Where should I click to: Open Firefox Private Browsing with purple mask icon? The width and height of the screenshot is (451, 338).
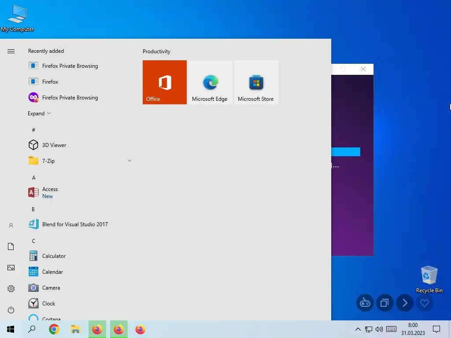click(x=80, y=97)
